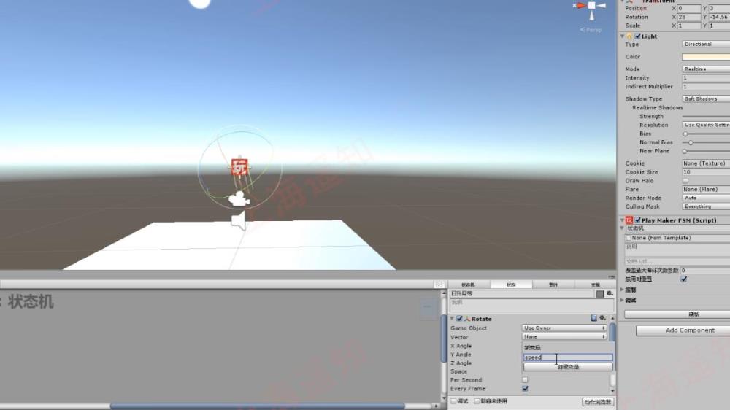
Task: Toggle the graph minimap icon beside the tabs
Action: (x=439, y=285)
